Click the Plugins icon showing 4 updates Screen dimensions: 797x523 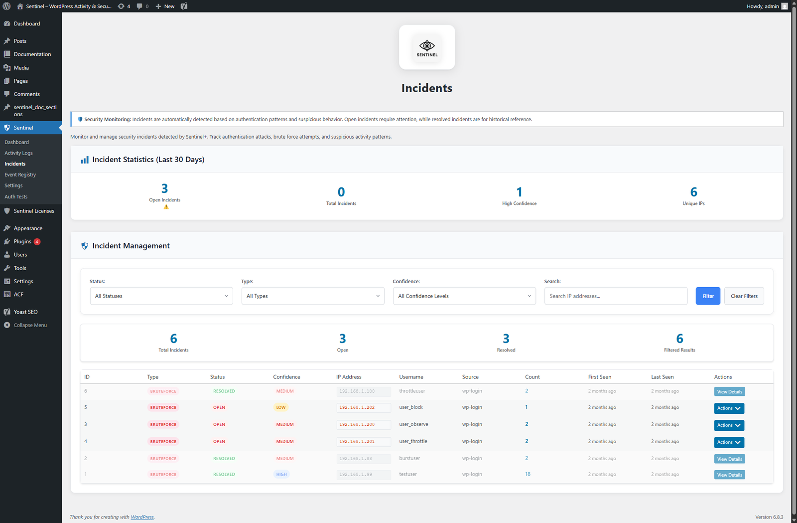click(7, 241)
